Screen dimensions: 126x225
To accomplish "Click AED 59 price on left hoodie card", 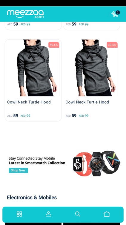I will click(x=13, y=116).
